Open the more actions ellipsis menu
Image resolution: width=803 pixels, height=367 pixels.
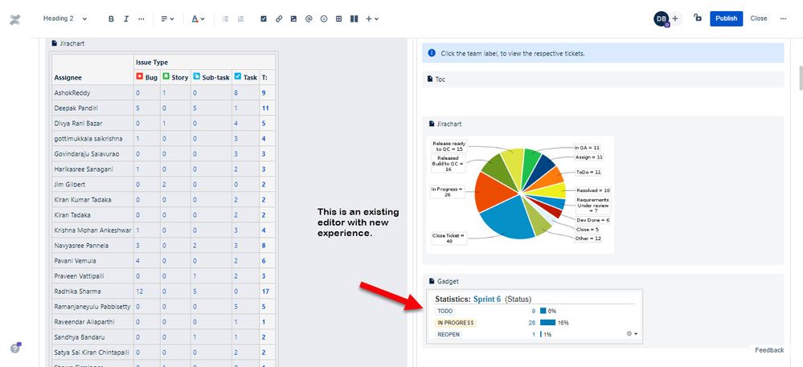click(783, 18)
